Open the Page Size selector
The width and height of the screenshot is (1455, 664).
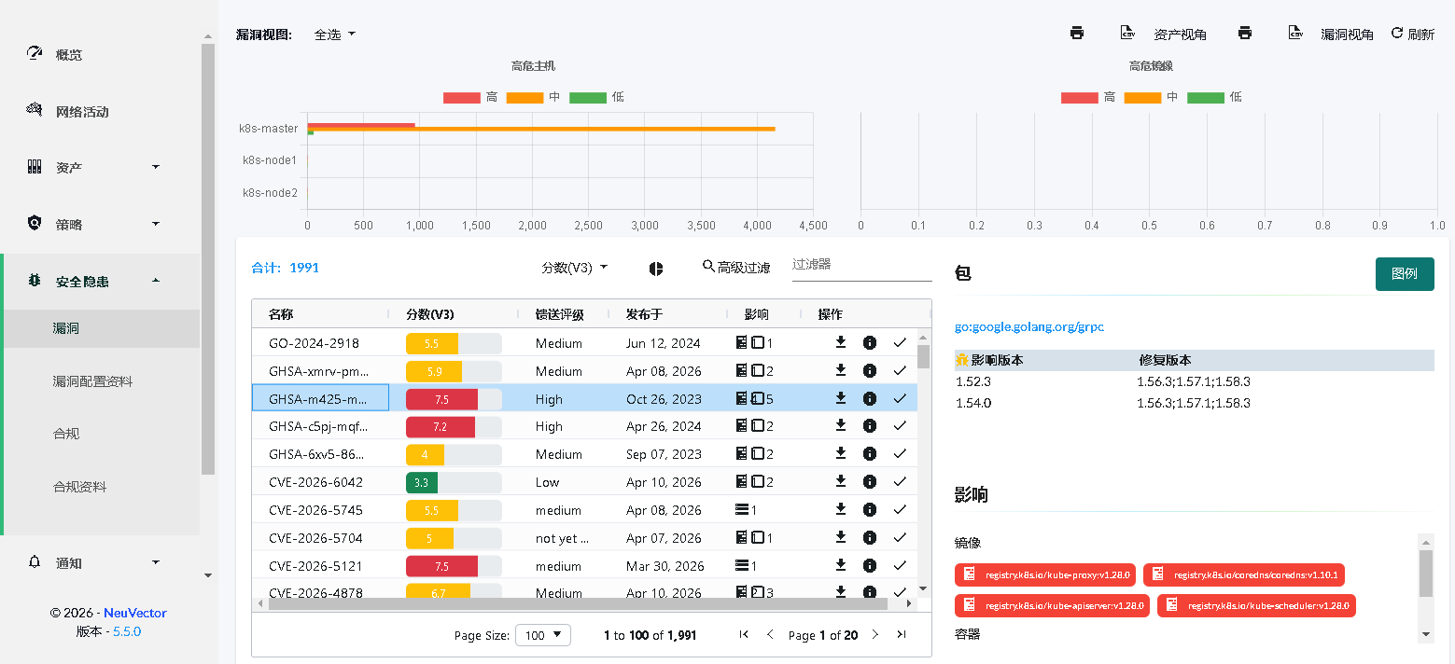pyautogui.click(x=542, y=635)
